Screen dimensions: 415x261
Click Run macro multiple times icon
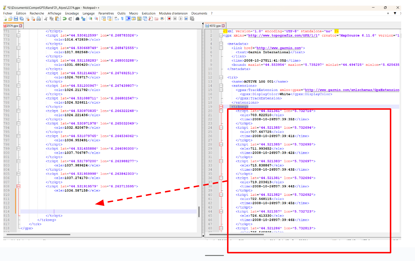click(x=186, y=19)
